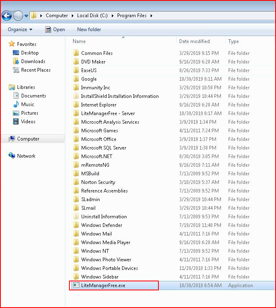Select the Windows Portable Devices folder name

109,268
